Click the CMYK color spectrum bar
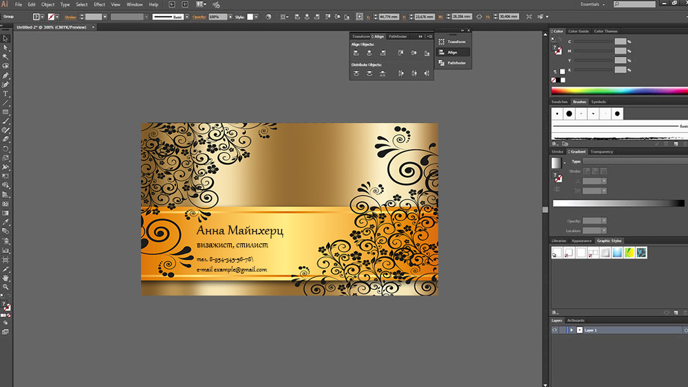The image size is (688, 387). [618, 90]
